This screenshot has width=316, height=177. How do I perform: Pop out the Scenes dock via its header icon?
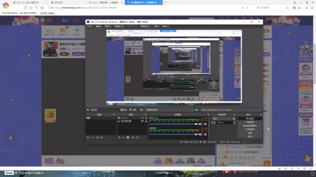pyautogui.click(x=114, y=114)
